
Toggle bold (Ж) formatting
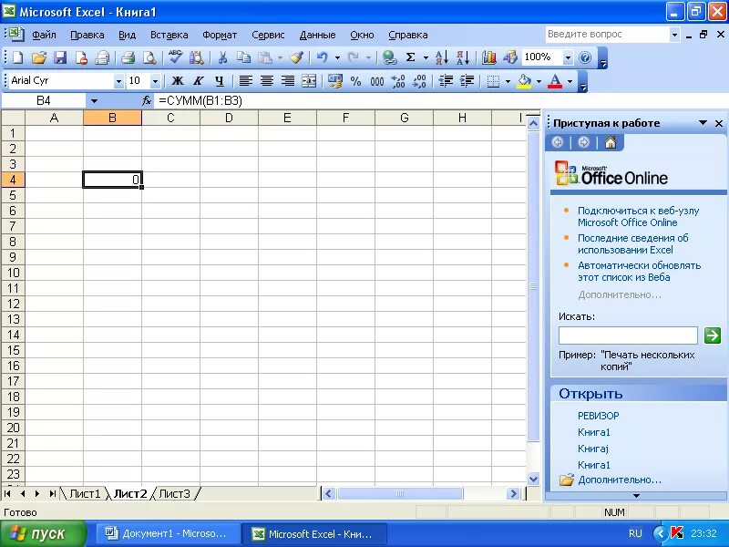[177, 81]
